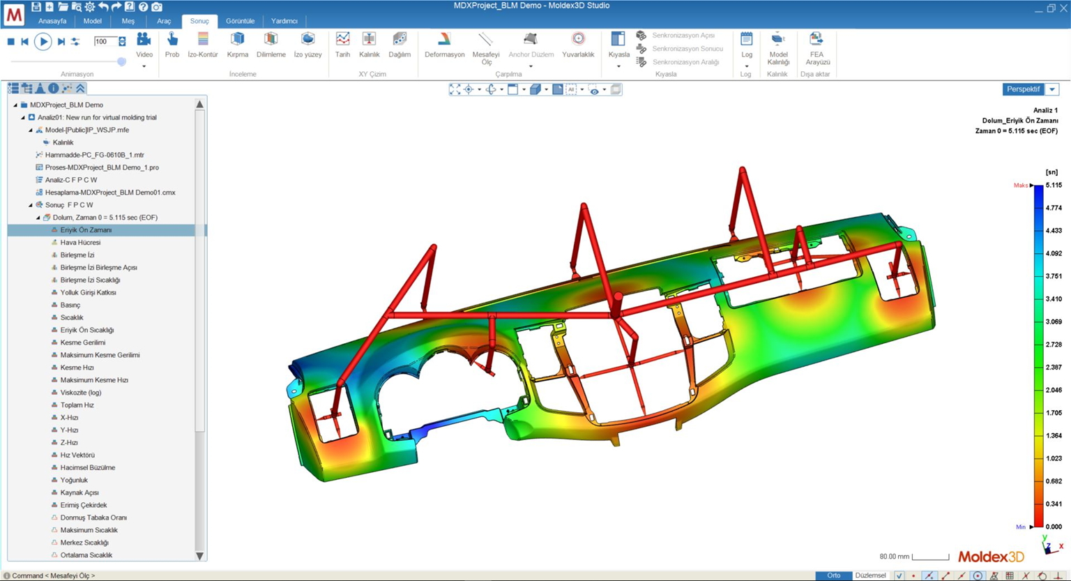
Task: Click the Save project icon in title bar
Action: pos(36,6)
